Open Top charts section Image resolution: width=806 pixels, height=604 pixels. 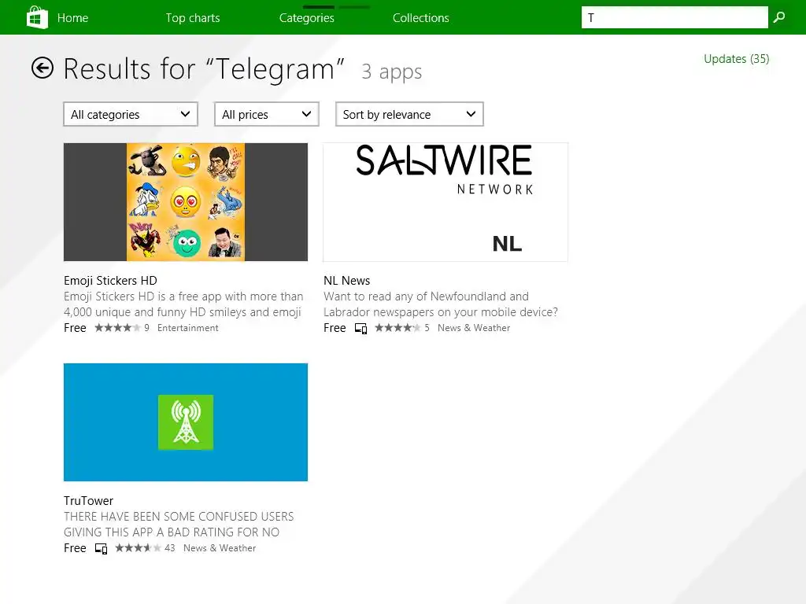click(x=193, y=18)
